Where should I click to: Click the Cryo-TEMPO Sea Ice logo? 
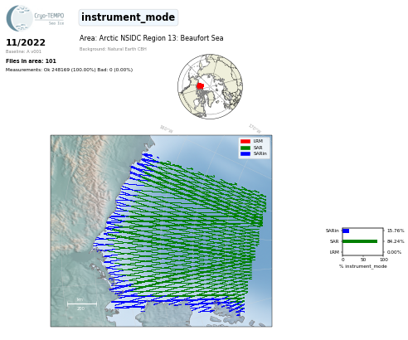[35, 18]
